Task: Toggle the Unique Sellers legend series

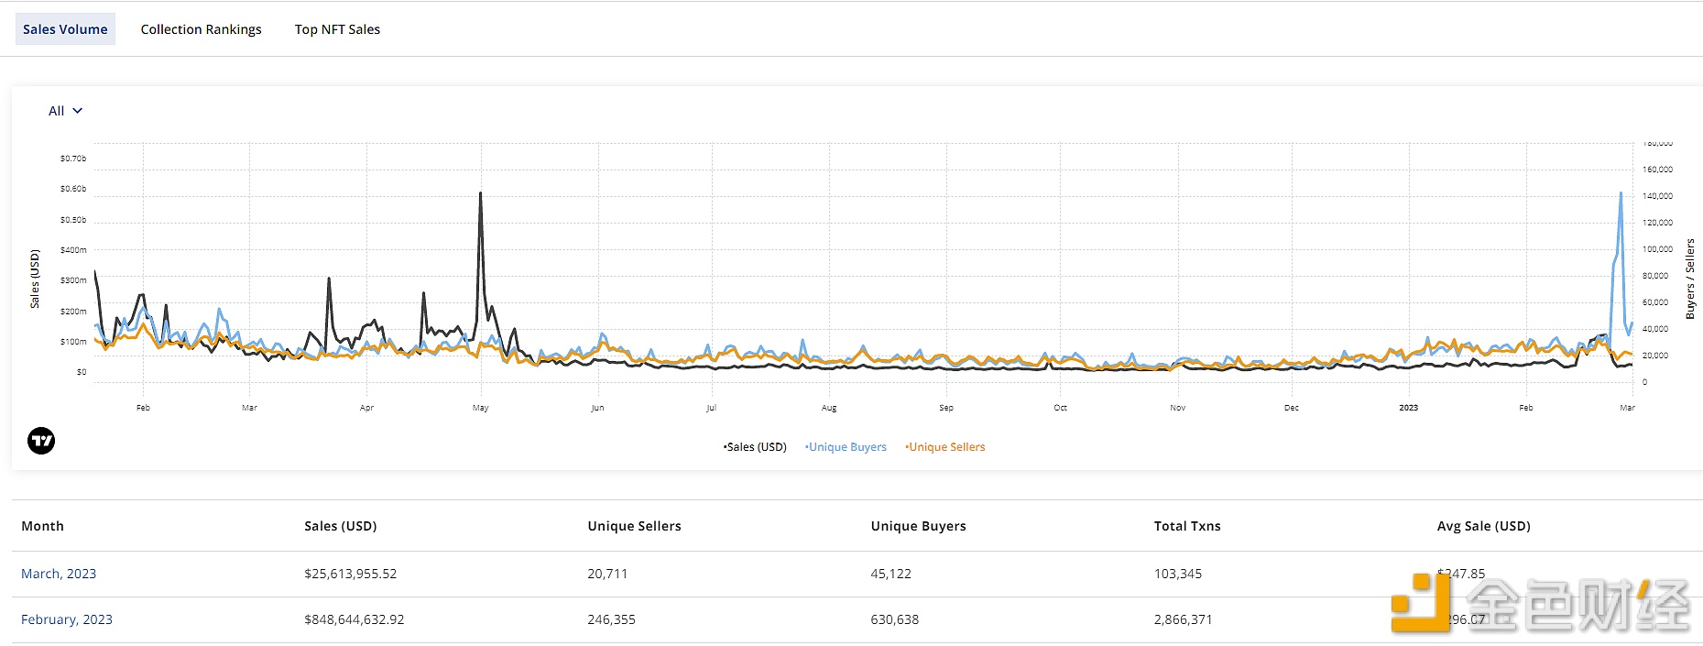Action: pos(945,447)
